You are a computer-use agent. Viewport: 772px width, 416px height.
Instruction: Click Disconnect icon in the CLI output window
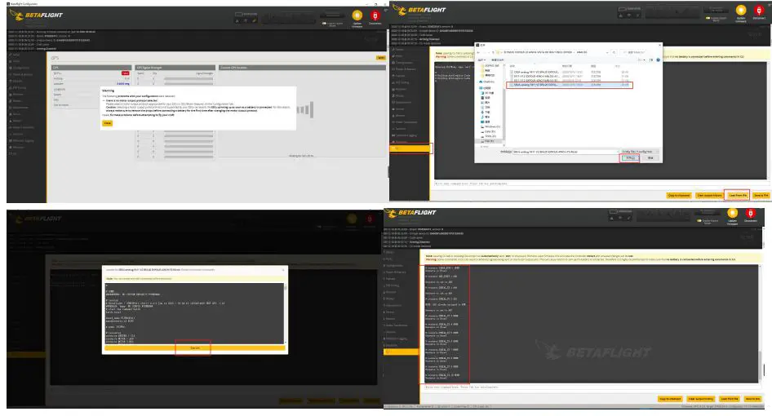[750, 213]
